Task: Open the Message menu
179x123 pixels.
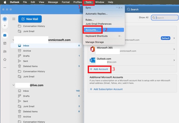Action: (53, 2)
